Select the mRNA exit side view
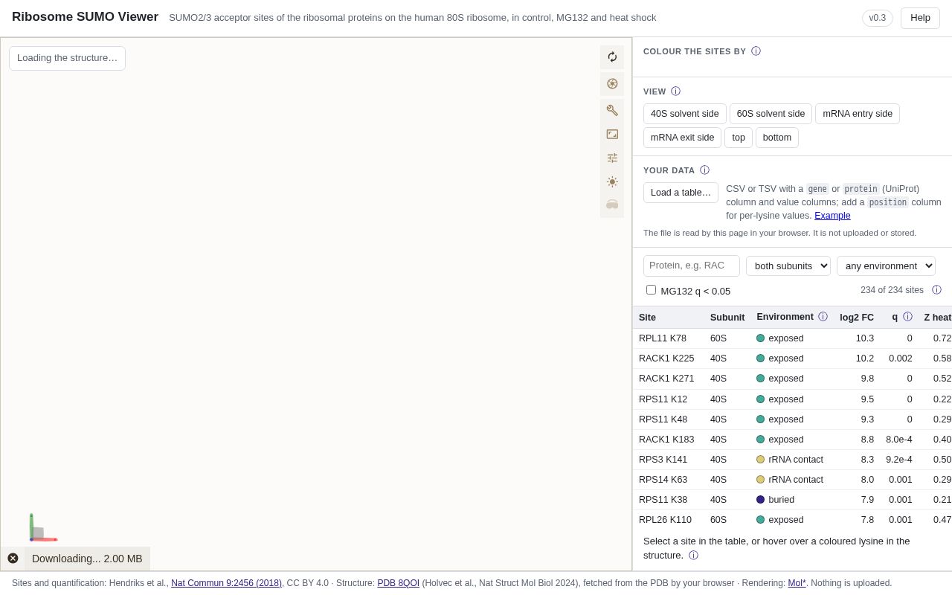The image size is (952, 595). tap(682, 138)
